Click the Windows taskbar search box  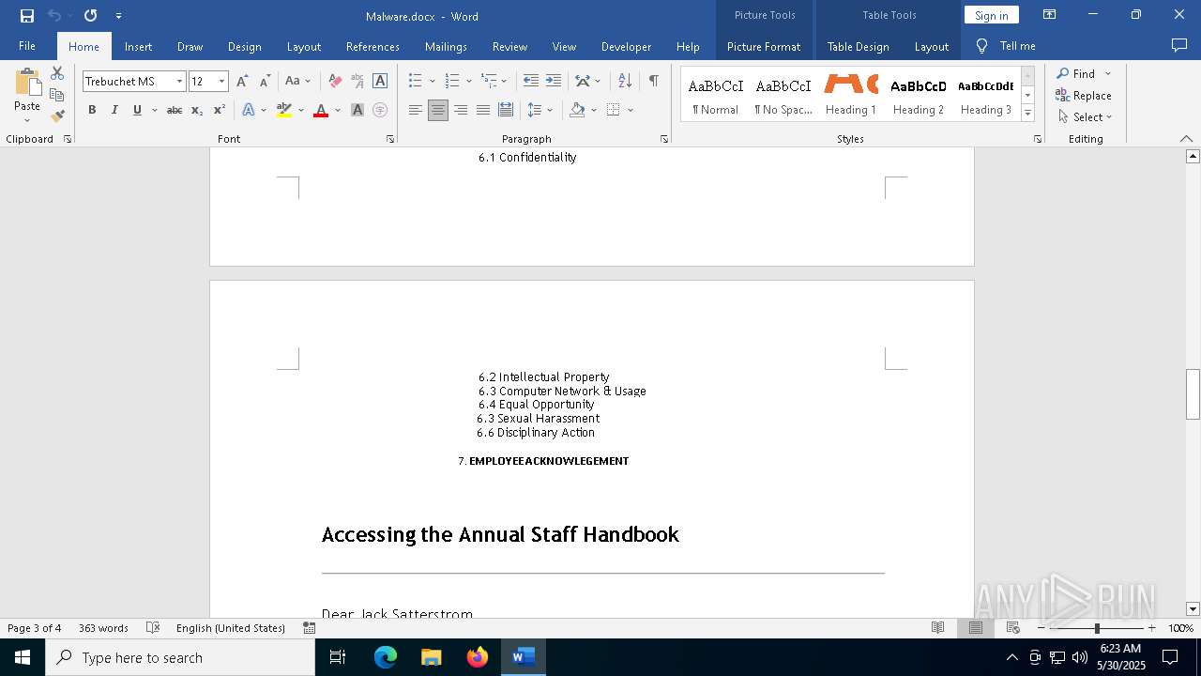pyautogui.click(x=180, y=657)
